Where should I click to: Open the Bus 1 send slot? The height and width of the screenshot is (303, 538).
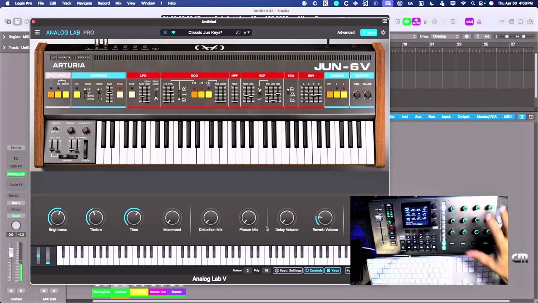click(16, 203)
